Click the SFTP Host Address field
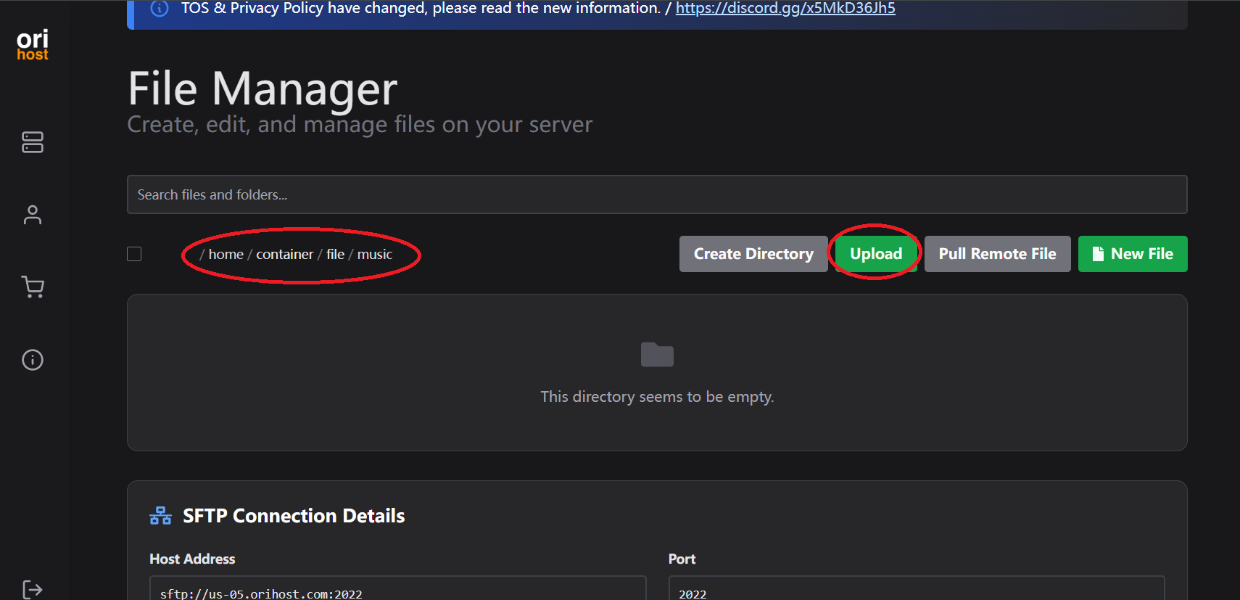The height and width of the screenshot is (600, 1240). click(397, 591)
